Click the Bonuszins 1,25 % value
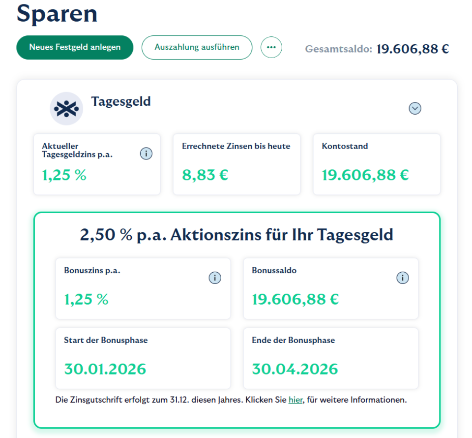 click(x=86, y=299)
